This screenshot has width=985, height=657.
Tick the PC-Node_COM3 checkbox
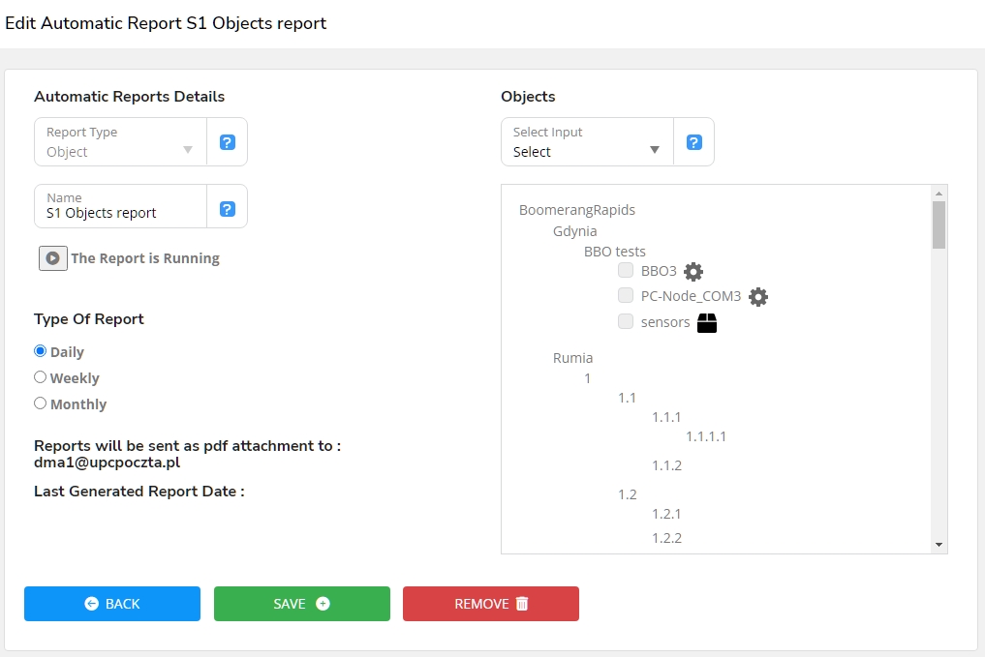626,296
